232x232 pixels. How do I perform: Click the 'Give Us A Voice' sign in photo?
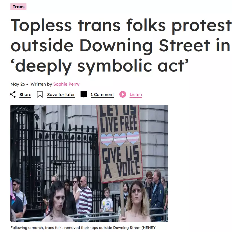tap(121, 161)
